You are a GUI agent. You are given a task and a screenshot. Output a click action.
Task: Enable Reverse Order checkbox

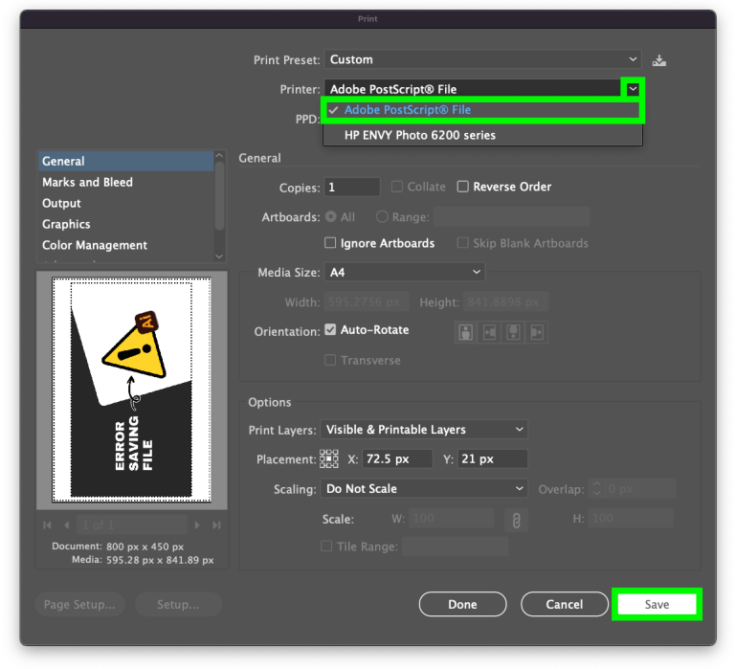pos(462,187)
